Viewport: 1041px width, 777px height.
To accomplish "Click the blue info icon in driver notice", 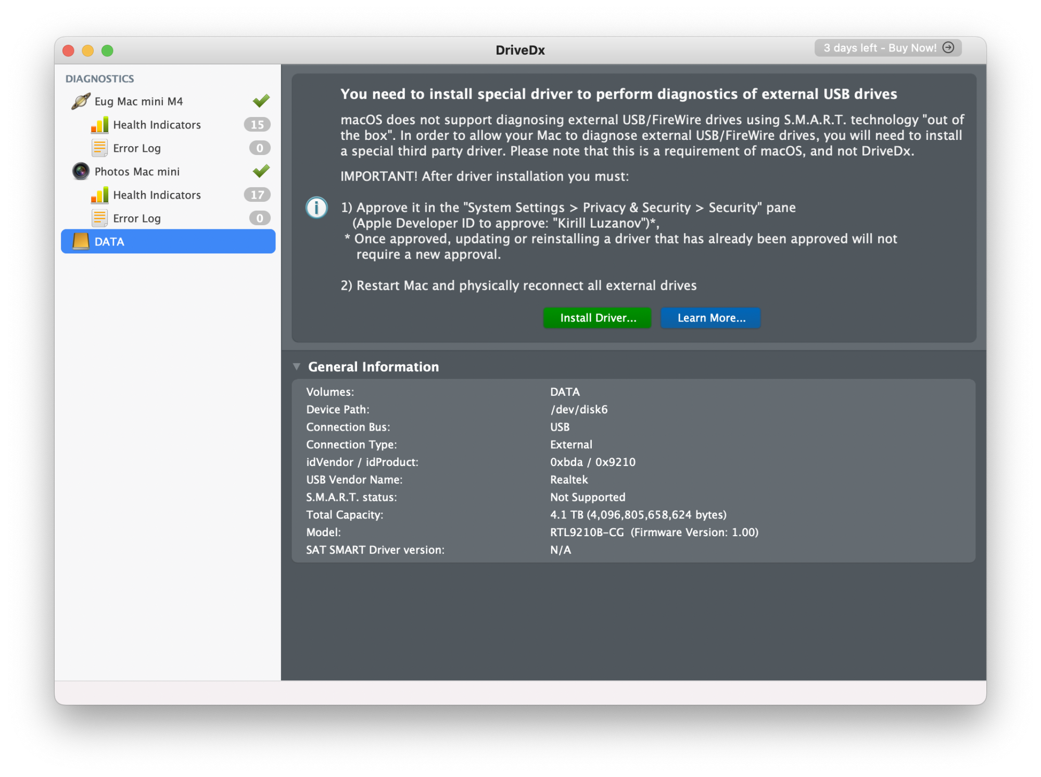I will [316, 208].
